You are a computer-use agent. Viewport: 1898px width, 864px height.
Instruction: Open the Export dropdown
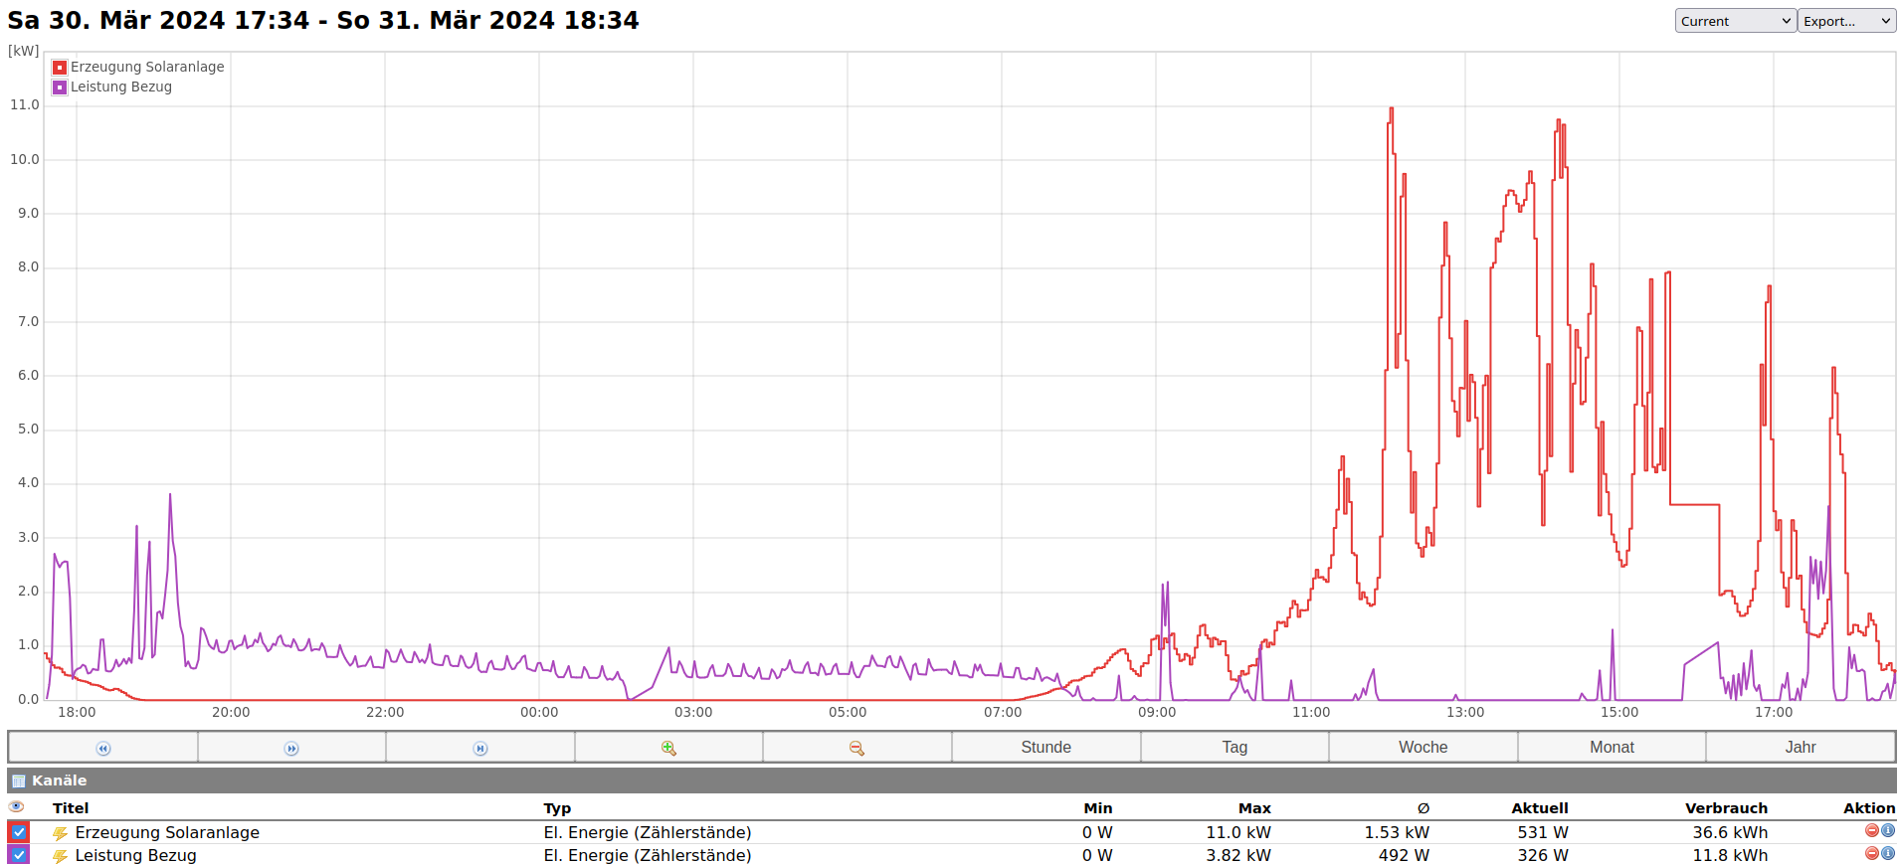[x=1846, y=21]
